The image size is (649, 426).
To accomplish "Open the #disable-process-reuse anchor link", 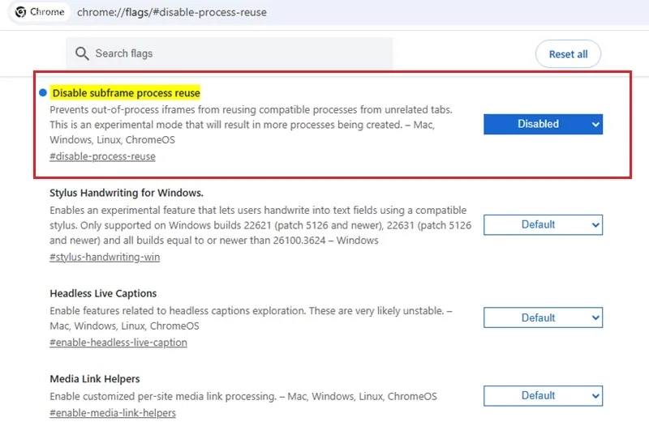I will point(103,156).
